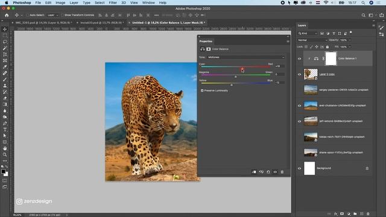Image resolution: width=386 pixels, height=217 pixels.
Task: Select the Brush tool
Action: coord(5,80)
